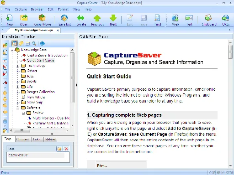The image size is (234, 175).
Task: Select CaptureSaver Introduction article
Action: click(x=47, y=55)
